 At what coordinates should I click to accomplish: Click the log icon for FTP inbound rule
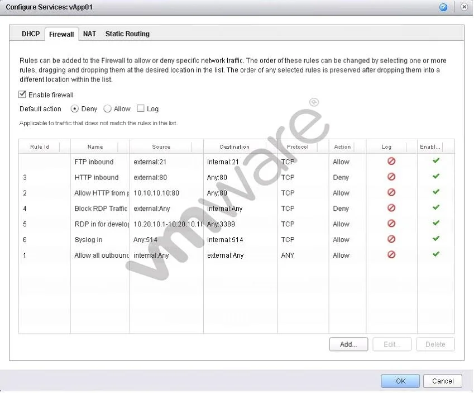(391, 161)
